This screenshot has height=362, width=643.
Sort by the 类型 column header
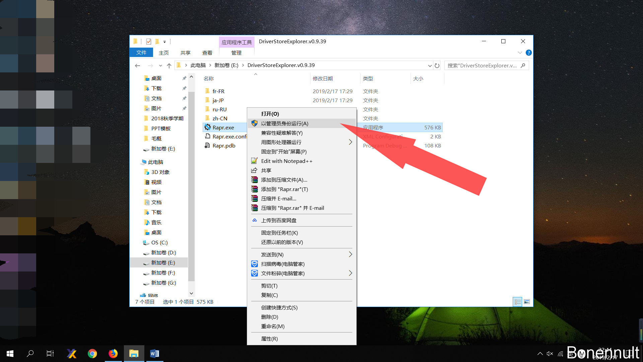click(385, 78)
